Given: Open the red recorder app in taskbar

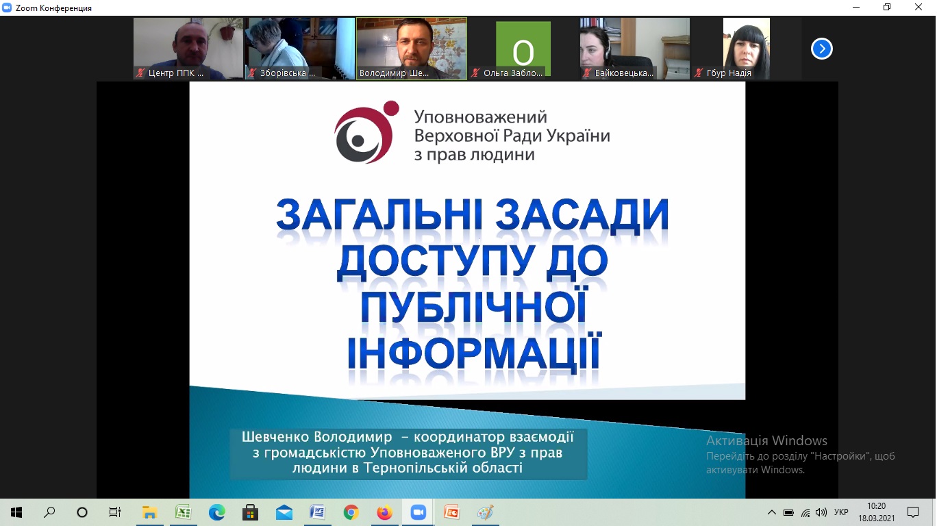Looking at the screenshot, I should coord(451,512).
